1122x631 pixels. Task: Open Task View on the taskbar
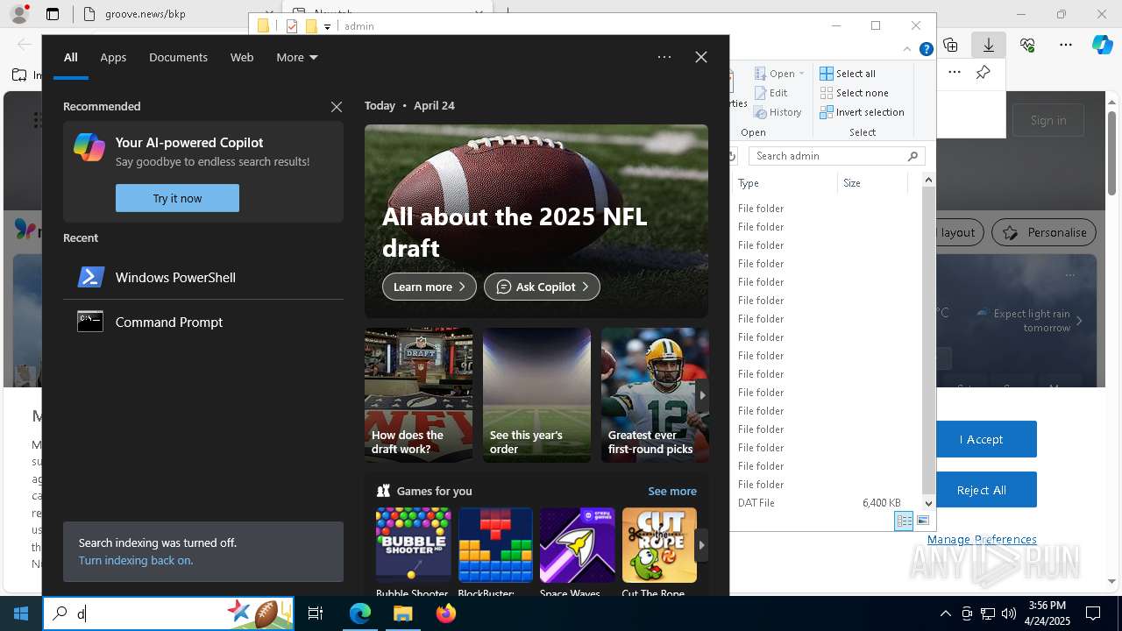316,613
